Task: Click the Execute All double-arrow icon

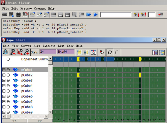Action: tap(89, 14)
